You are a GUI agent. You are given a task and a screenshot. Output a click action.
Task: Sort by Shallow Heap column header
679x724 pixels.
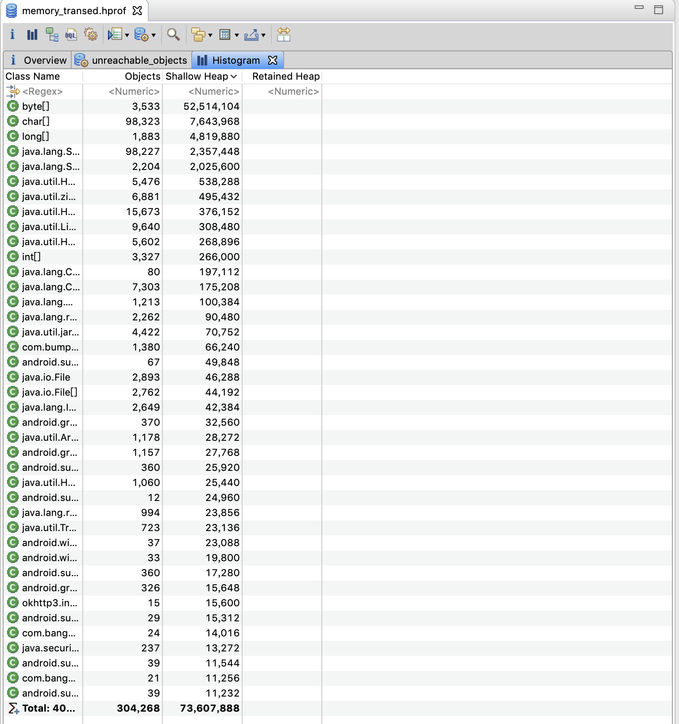coord(202,76)
